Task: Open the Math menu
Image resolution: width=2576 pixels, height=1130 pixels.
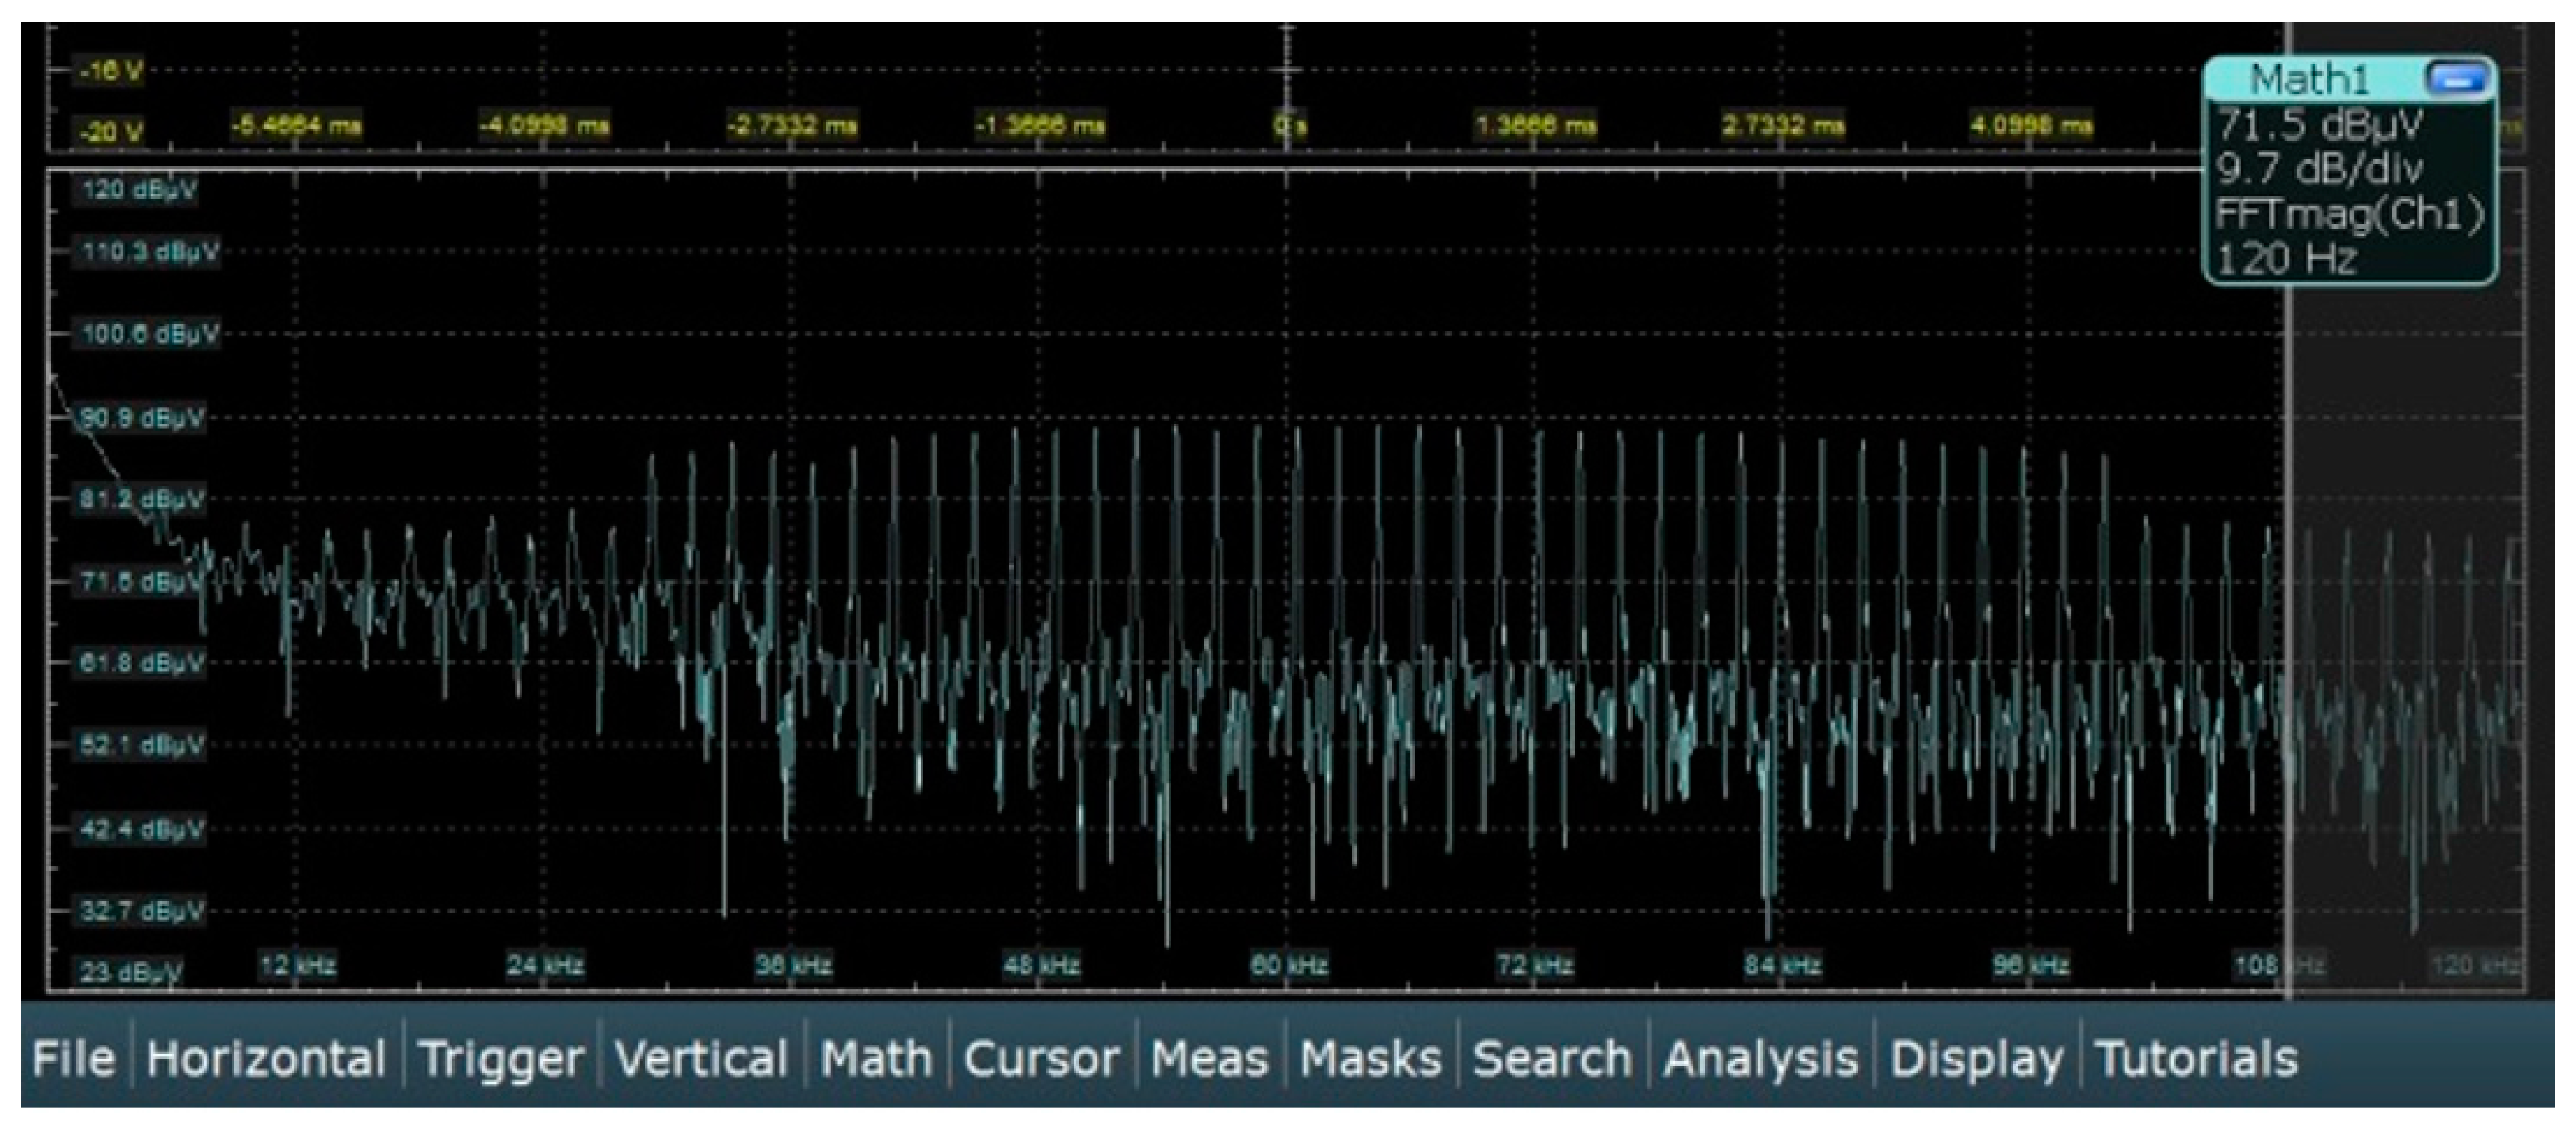Action: [x=876, y=1058]
